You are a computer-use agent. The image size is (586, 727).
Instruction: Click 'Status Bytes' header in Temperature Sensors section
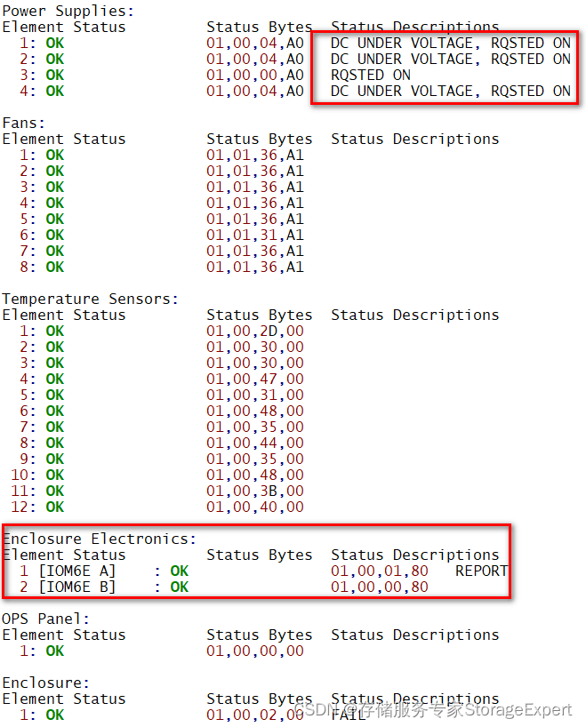click(x=260, y=316)
